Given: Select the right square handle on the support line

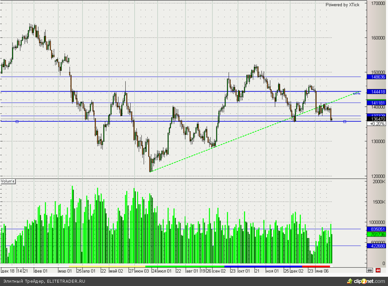Looking at the screenshot, I should 345,122.
